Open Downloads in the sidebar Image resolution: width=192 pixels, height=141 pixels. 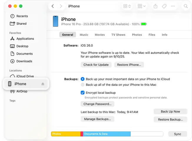[x=21, y=61]
